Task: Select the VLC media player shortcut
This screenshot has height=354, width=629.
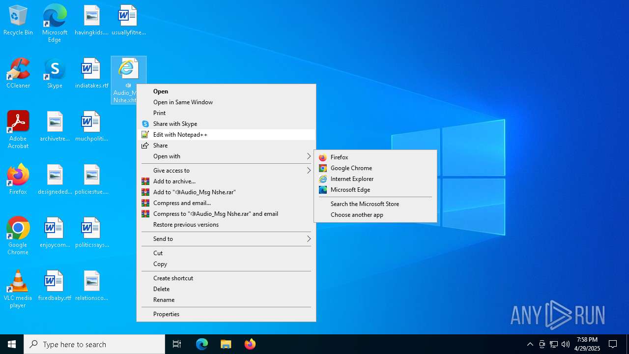Action: click(x=18, y=289)
